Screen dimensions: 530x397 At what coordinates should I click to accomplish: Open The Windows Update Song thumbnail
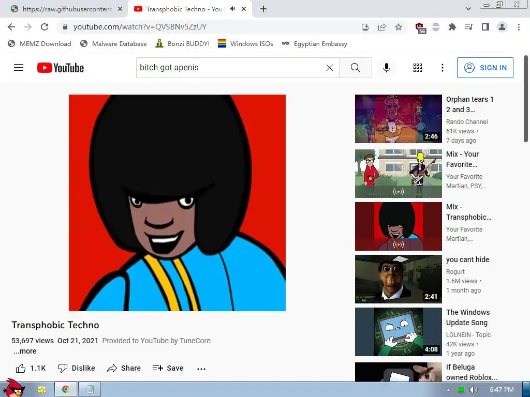[x=398, y=331]
